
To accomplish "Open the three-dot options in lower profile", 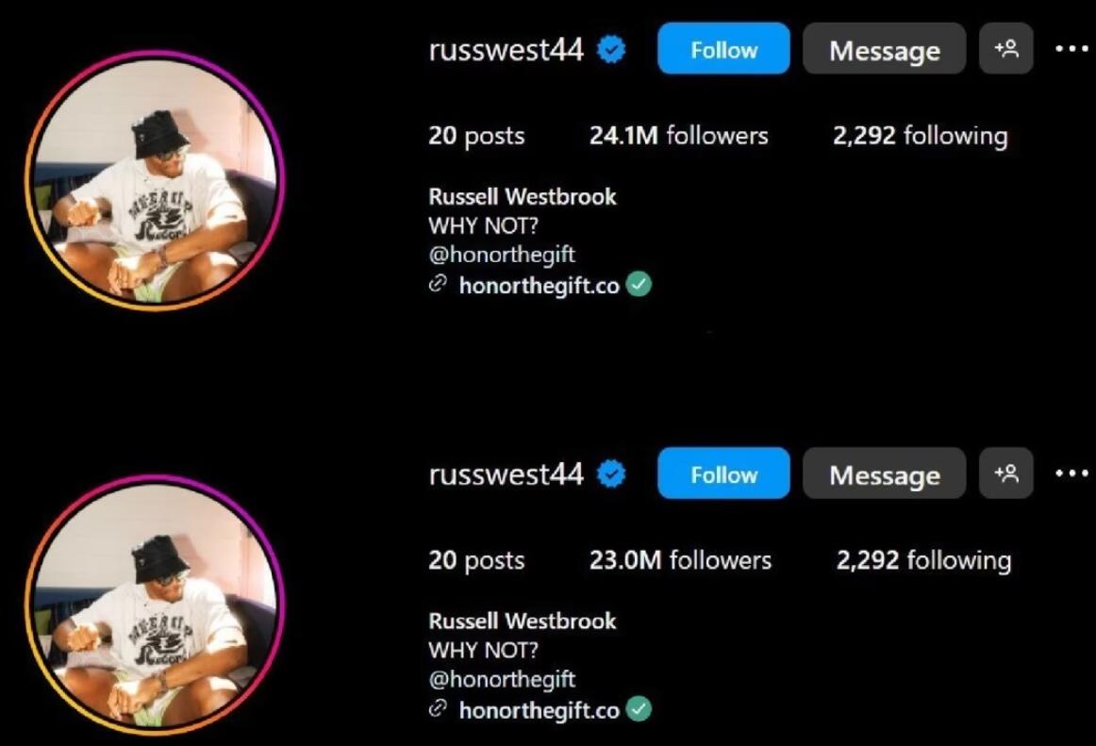I will pos(1071,474).
